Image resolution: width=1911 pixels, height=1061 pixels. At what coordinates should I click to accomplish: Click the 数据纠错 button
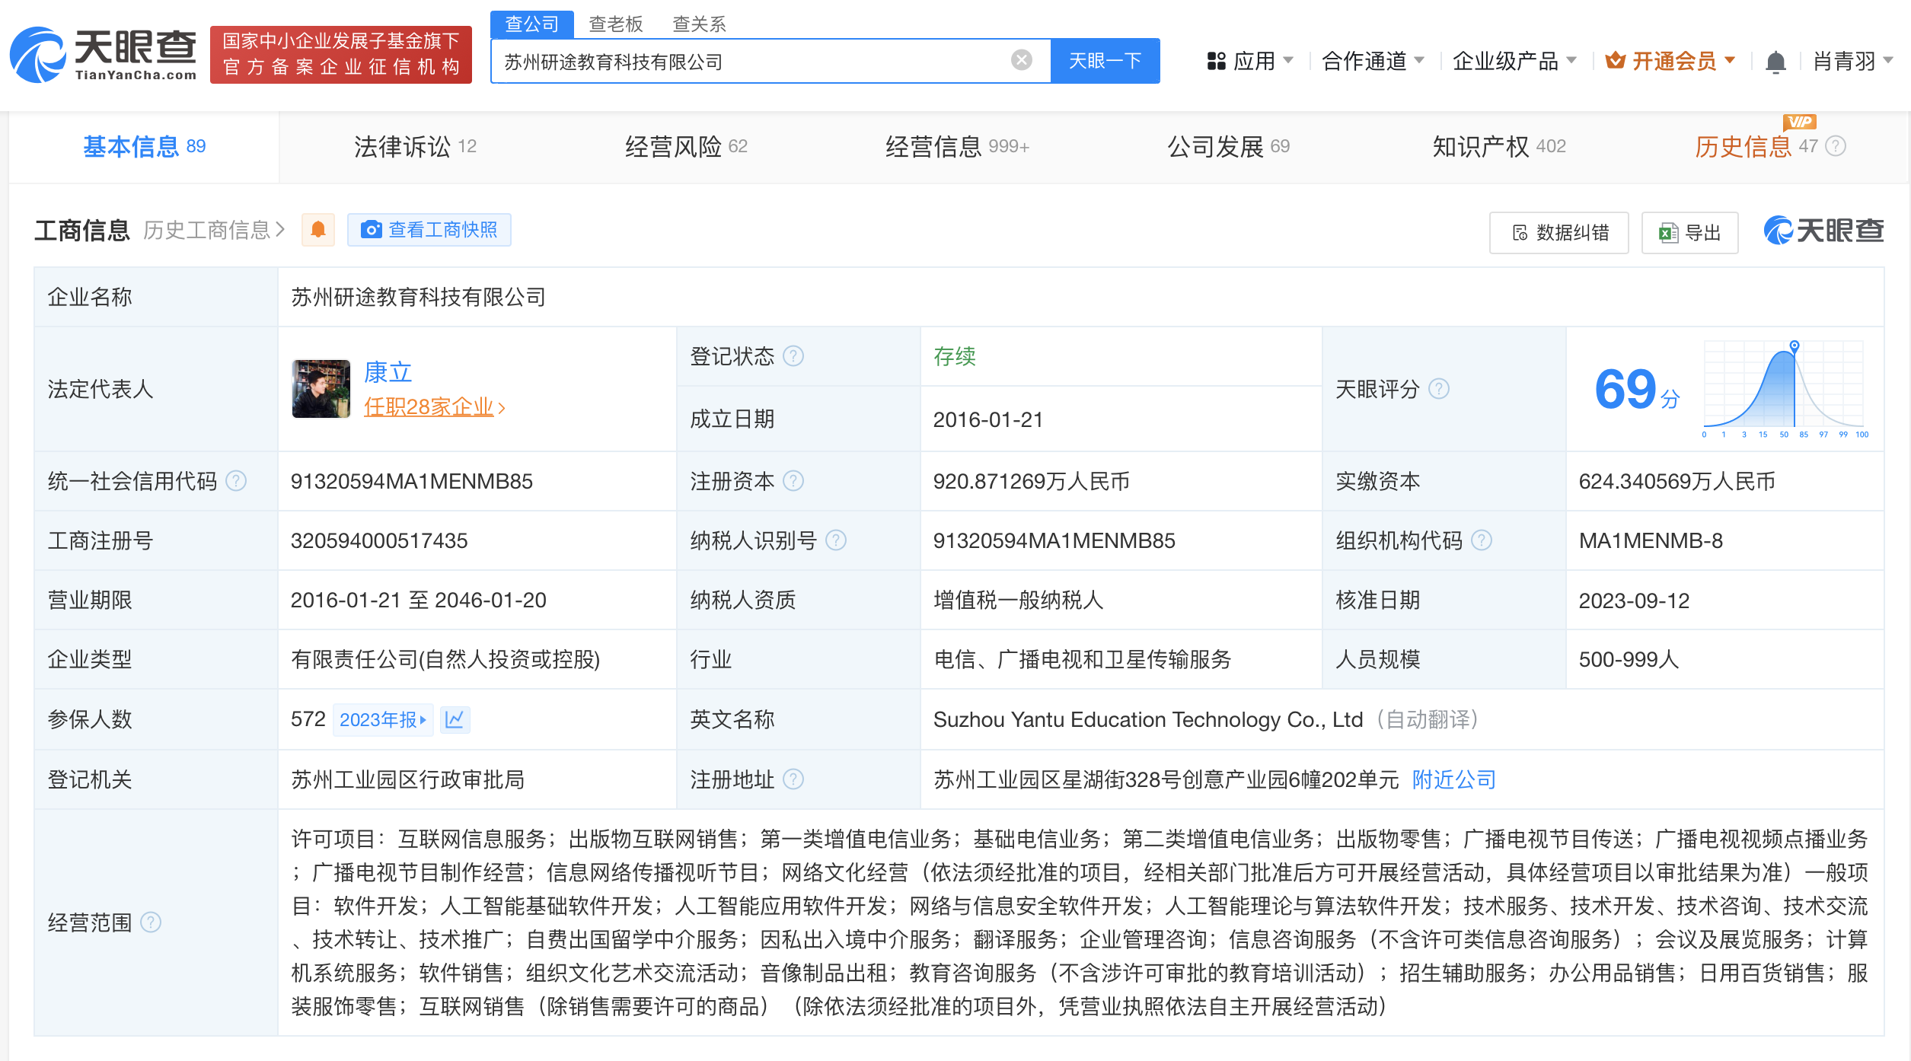coord(1558,232)
